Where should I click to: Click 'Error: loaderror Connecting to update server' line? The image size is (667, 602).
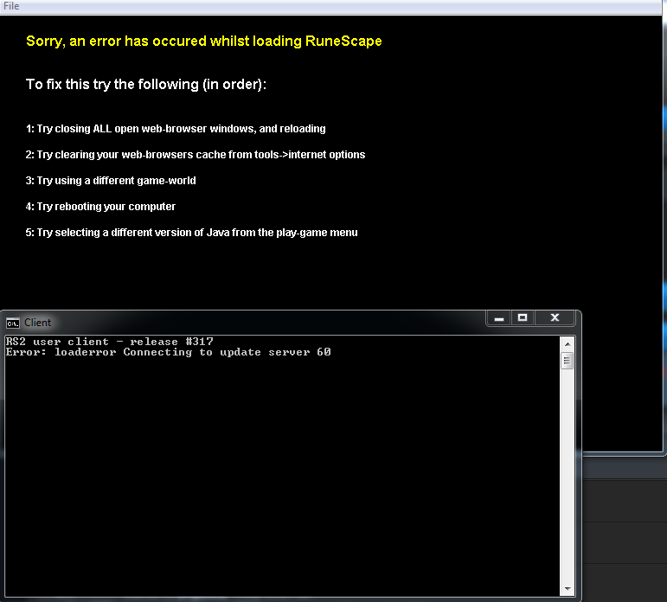click(x=168, y=352)
